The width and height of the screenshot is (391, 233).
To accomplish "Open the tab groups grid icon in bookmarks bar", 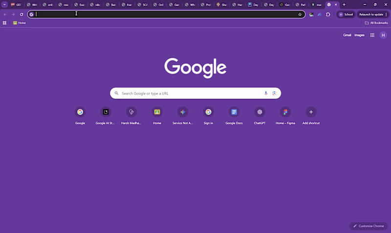I will (x=4, y=23).
